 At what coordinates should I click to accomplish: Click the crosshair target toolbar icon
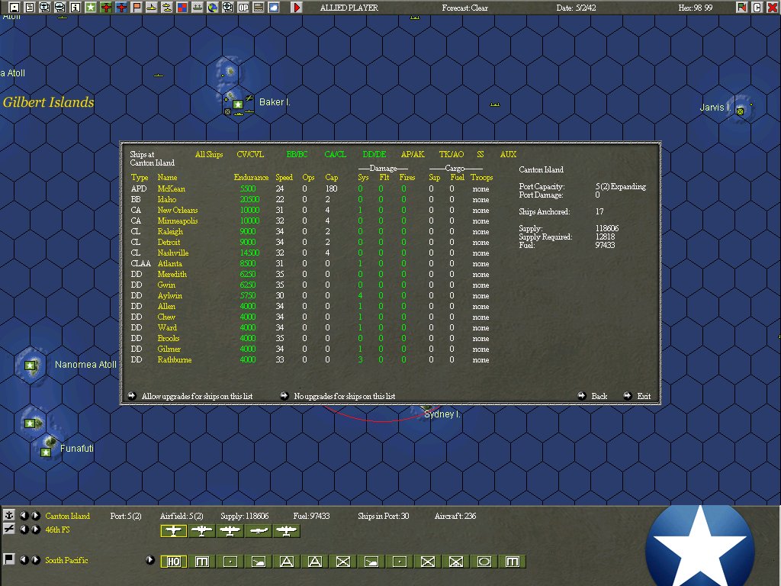coord(227,7)
